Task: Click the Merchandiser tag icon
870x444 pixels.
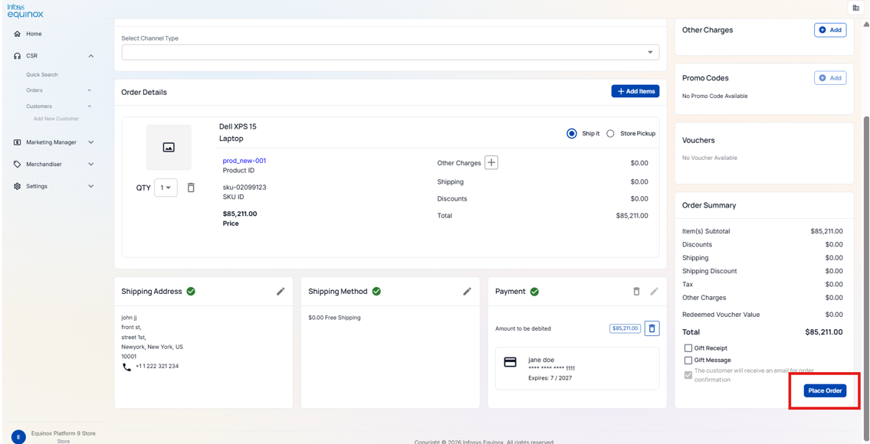Action: pyautogui.click(x=17, y=165)
